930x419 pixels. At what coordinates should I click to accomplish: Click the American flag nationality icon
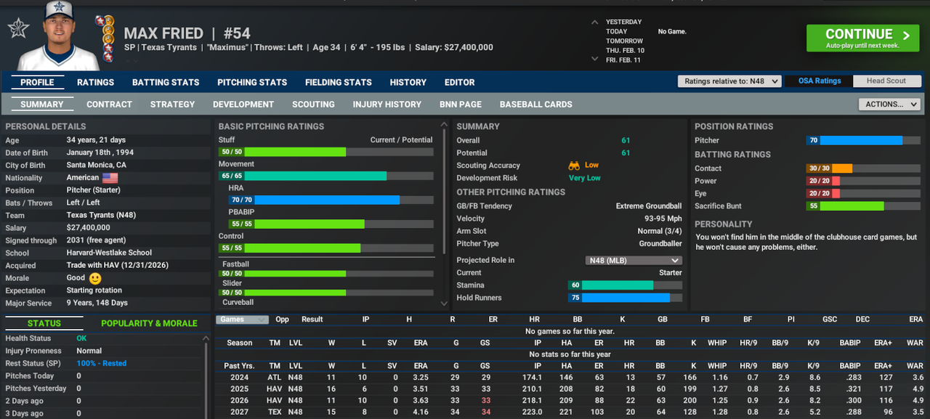coord(110,178)
